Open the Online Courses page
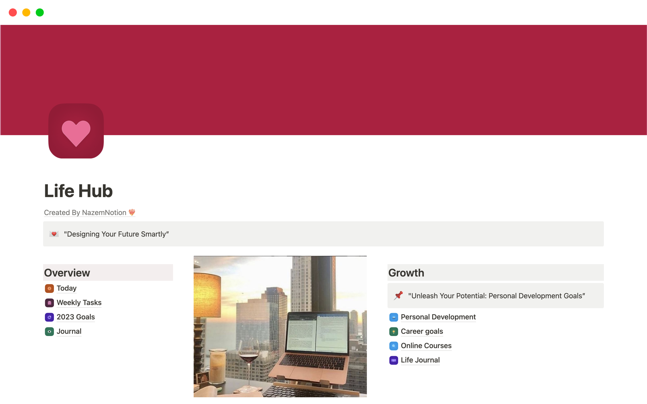The image size is (647, 404). [425, 345]
